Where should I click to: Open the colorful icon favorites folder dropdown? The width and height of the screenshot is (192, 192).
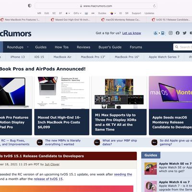click(113, 13)
